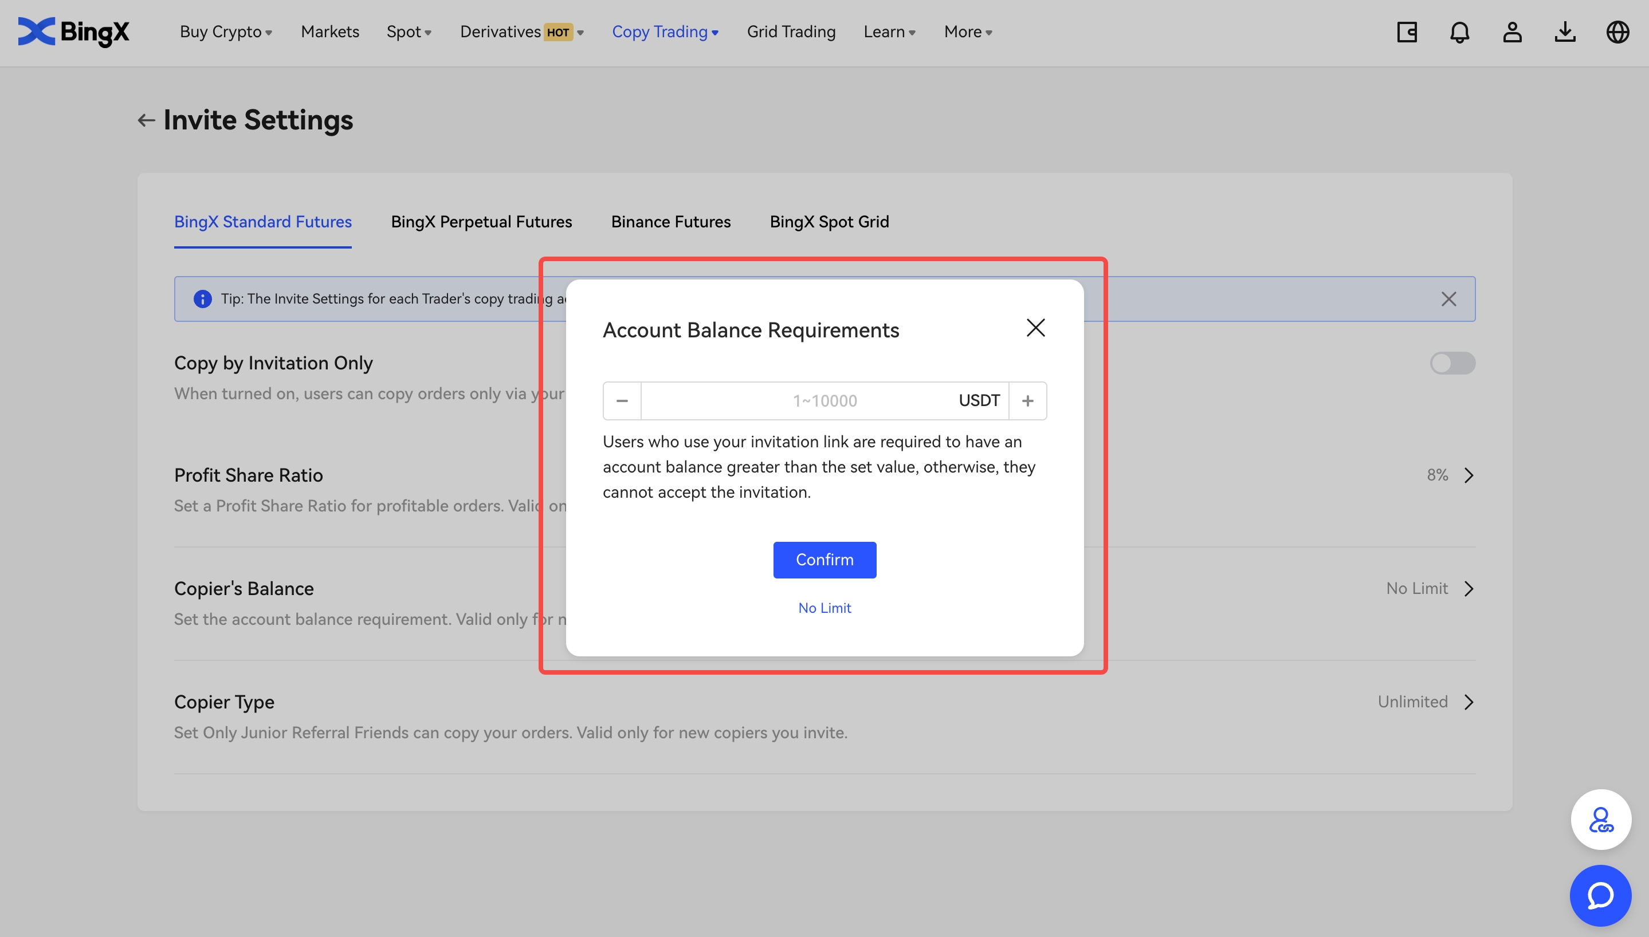This screenshot has height=937, width=1649.
Task: Open the Copy Trading dropdown
Action: (665, 32)
